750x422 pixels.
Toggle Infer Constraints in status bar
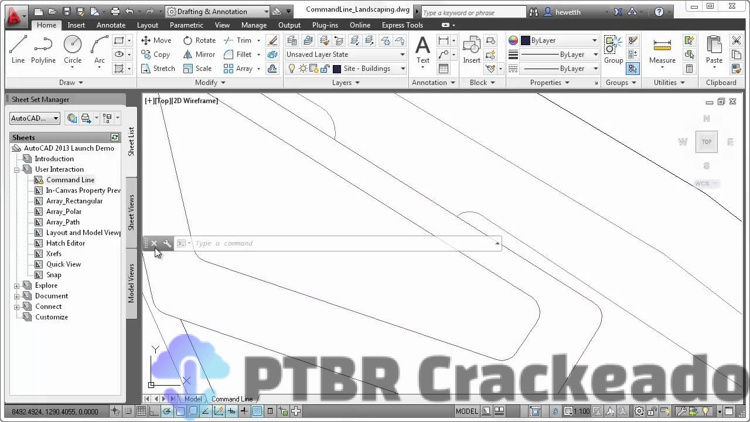[115, 411]
